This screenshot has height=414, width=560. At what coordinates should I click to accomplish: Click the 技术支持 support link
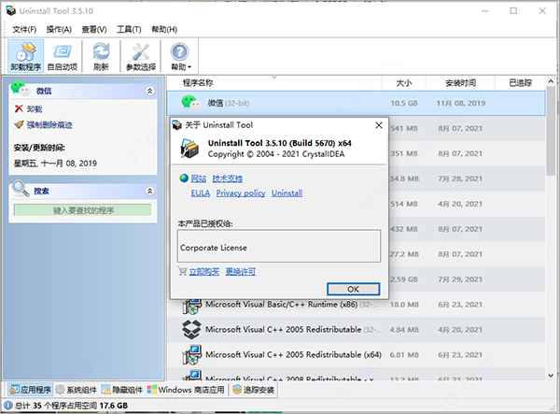pos(227,178)
